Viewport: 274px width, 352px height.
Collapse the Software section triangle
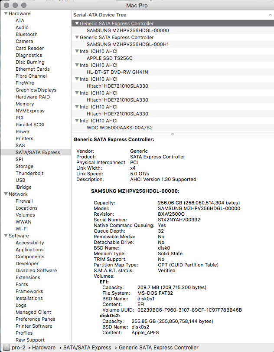coord(6,236)
